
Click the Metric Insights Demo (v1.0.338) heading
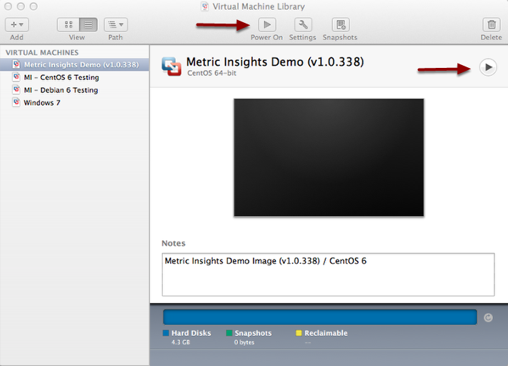pyautogui.click(x=275, y=61)
